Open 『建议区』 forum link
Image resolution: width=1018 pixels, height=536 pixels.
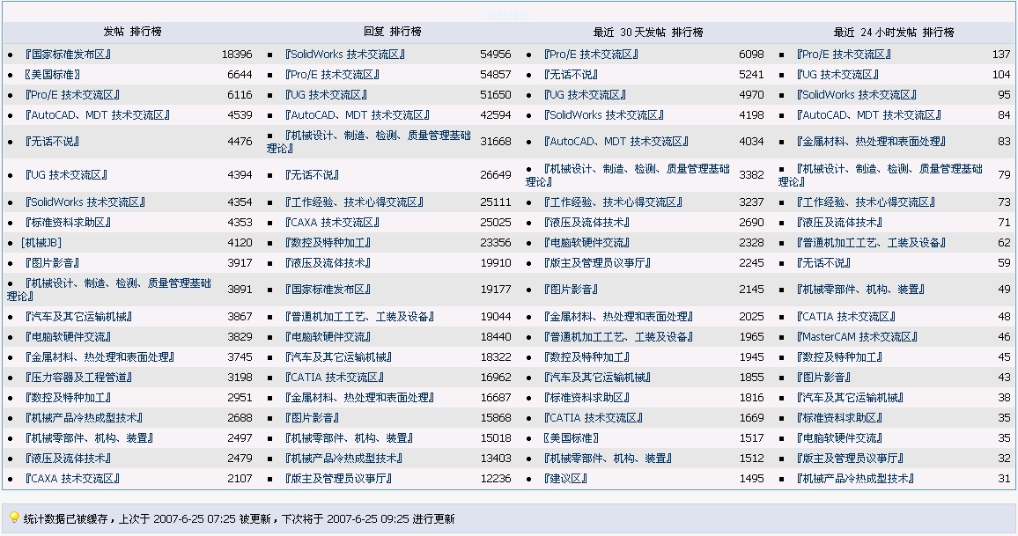tap(566, 478)
